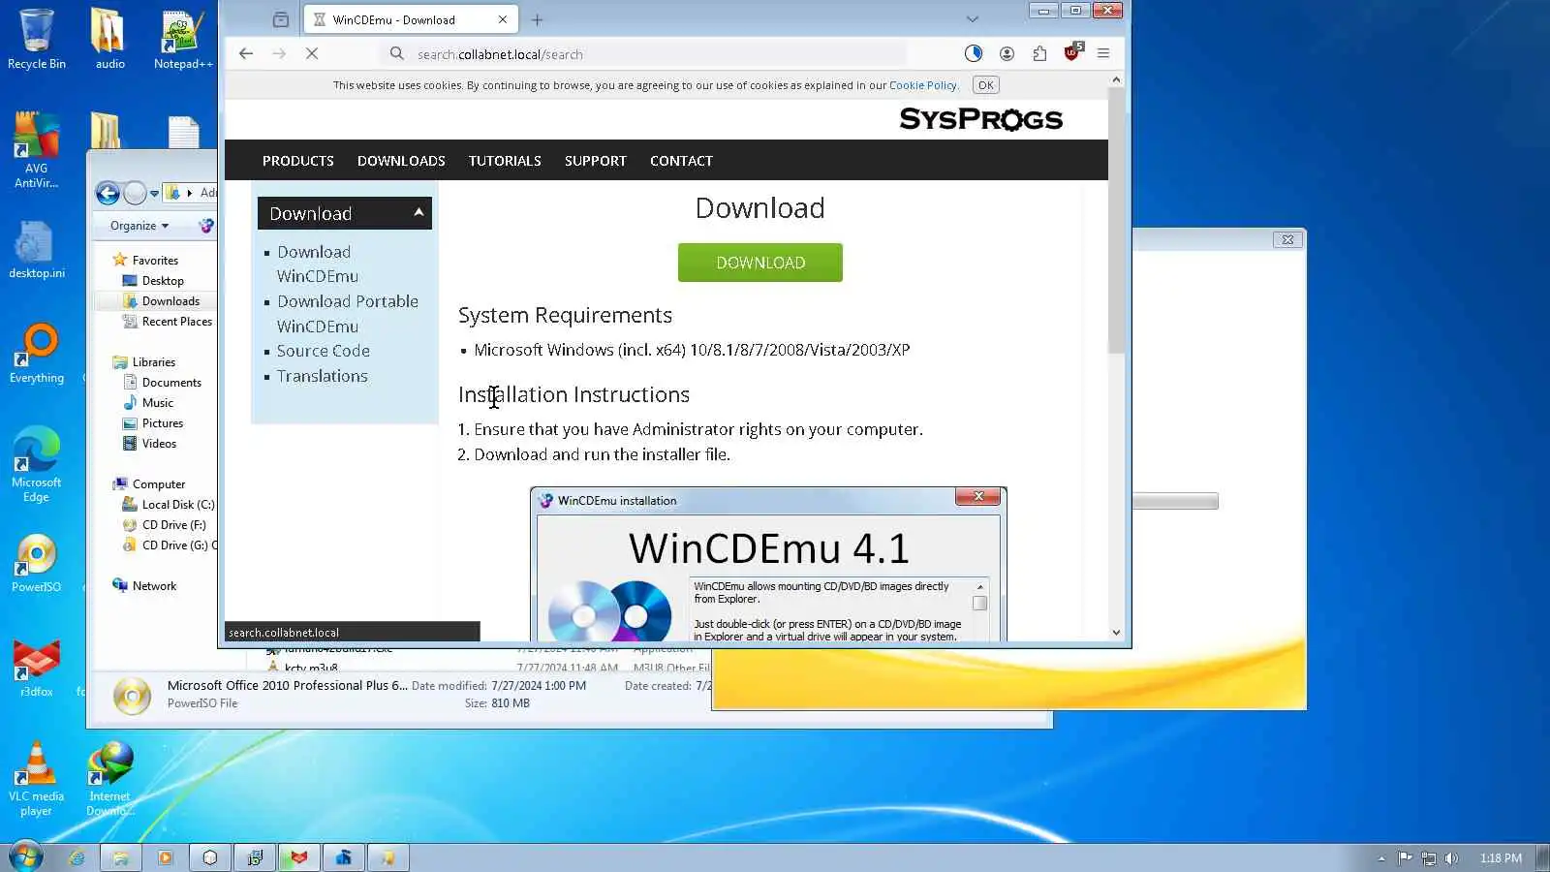Click the blue circular privacy icon in the toolbar
This screenshot has width=1550, height=872.
pos(974,54)
